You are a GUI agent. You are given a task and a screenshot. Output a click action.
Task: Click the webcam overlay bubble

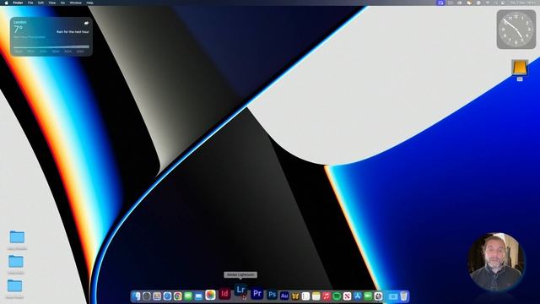click(496, 262)
